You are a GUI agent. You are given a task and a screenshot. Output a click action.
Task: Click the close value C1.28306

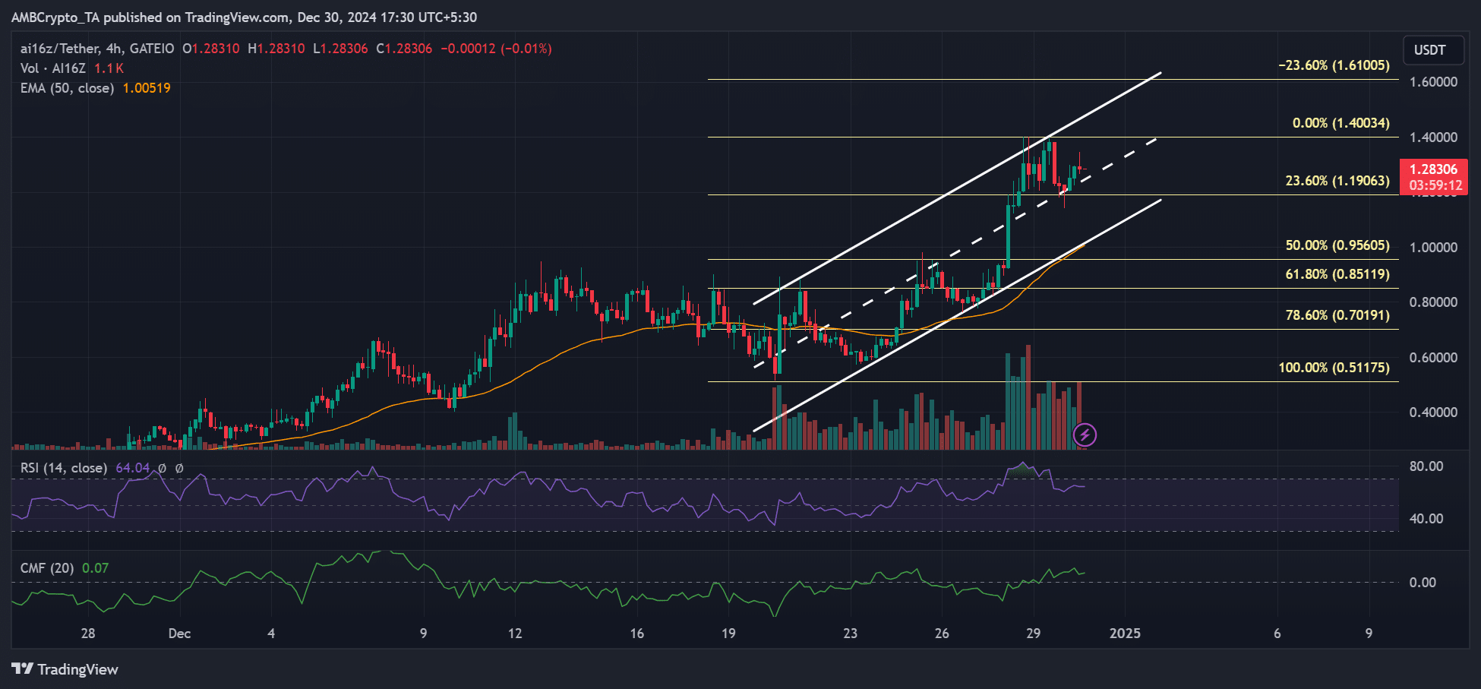pyautogui.click(x=404, y=49)
